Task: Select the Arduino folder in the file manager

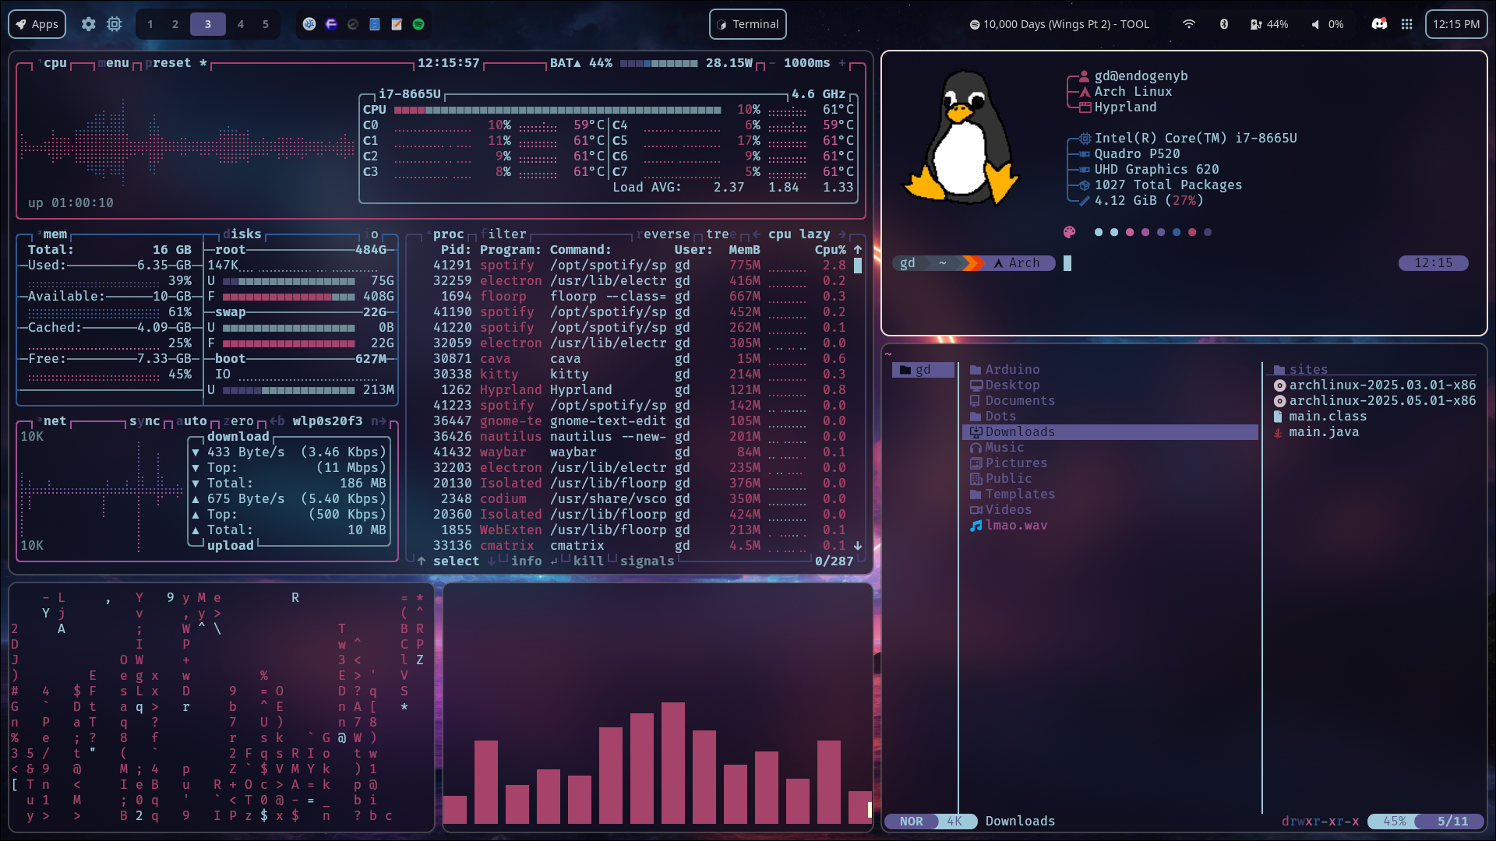Action: 1004,369
